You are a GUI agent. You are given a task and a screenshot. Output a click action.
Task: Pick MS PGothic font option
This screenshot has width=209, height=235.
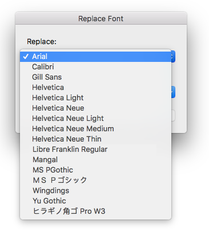pos(95,170)
